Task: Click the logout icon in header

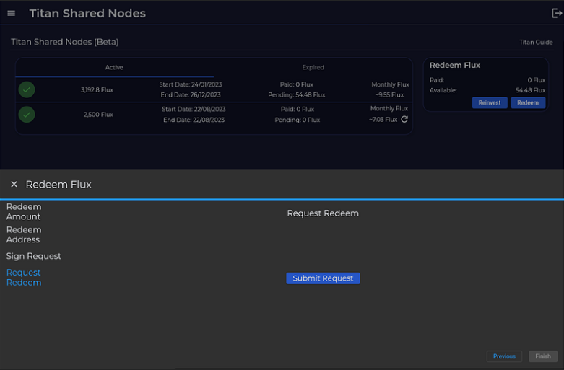Action: click(557, 13)
